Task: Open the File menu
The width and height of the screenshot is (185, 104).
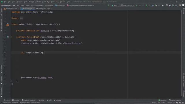Action: [5, 2]
